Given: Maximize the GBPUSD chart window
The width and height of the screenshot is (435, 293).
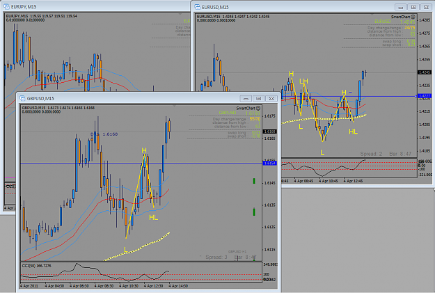Looking at the screenshot, I should pyautogui.click(x=258, y=99).
